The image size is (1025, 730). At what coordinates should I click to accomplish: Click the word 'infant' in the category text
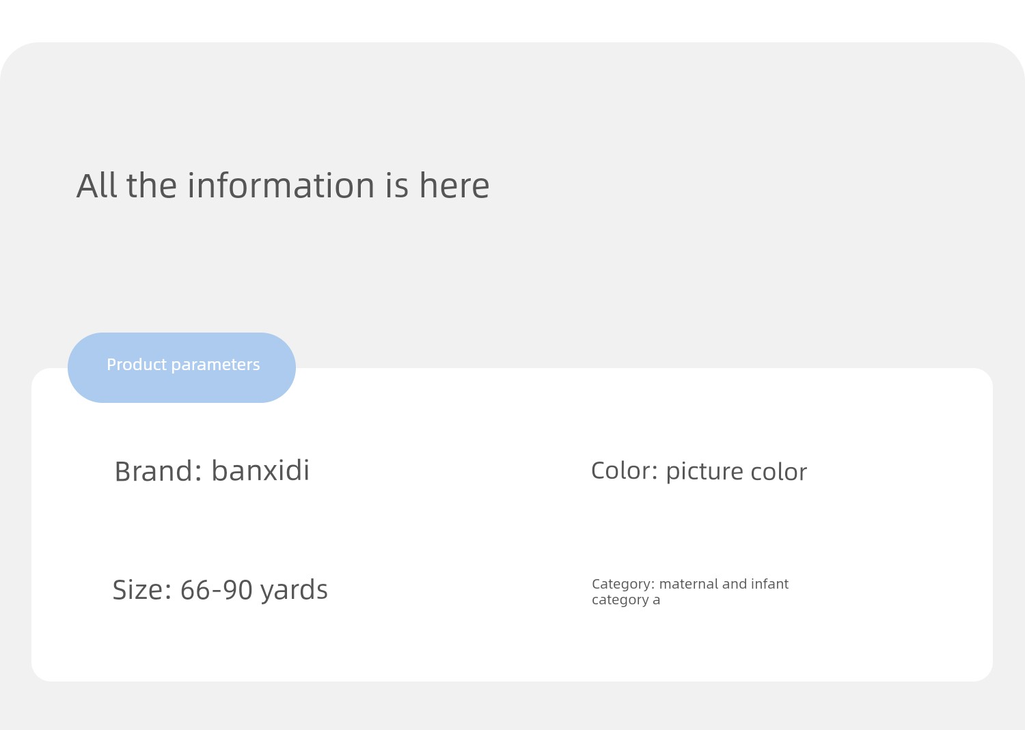[769, 584]
